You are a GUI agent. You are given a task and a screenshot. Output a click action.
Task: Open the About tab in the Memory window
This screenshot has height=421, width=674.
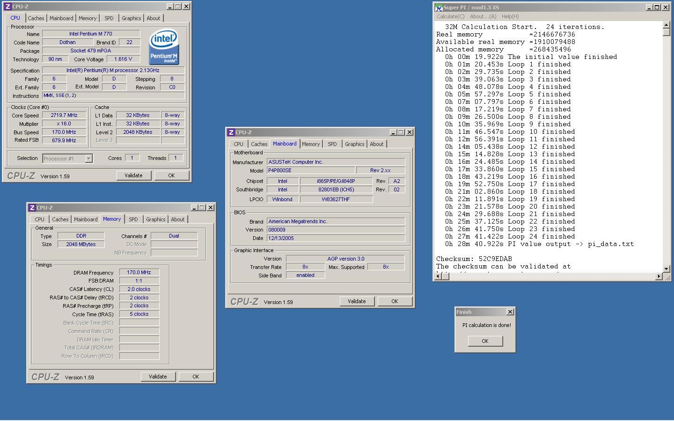(178, 219)
